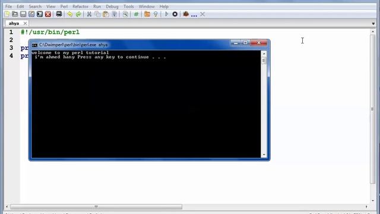Click the console scrollbar down arrow

[264, 155]
